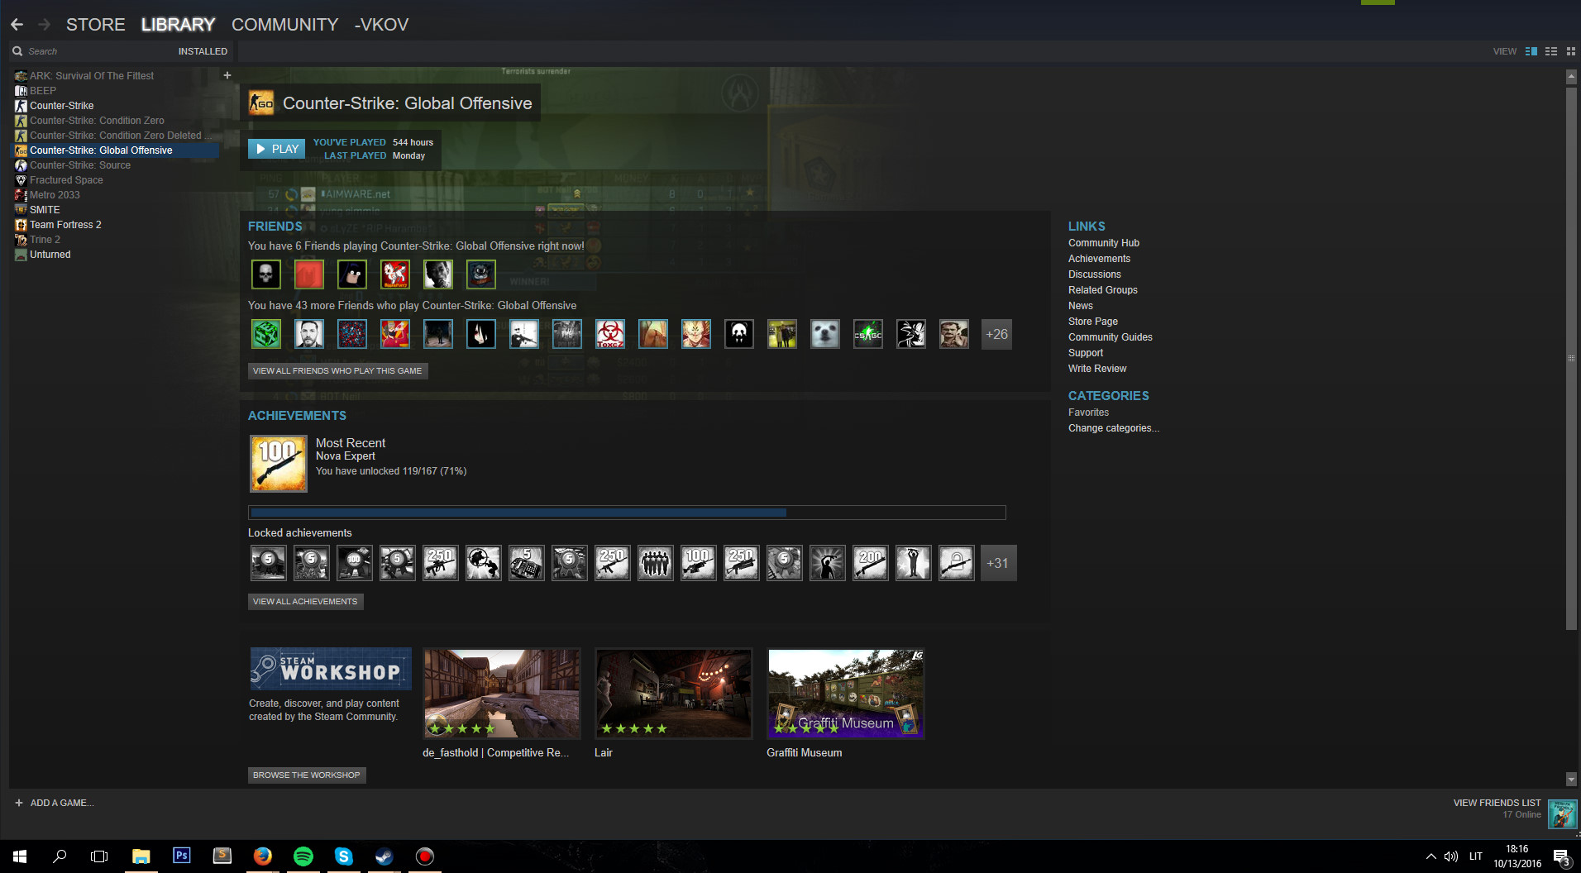The height and width of the screenshot is (873, 1581).
Task: Open globe locked achievement icon
Action: coord(483,563)
